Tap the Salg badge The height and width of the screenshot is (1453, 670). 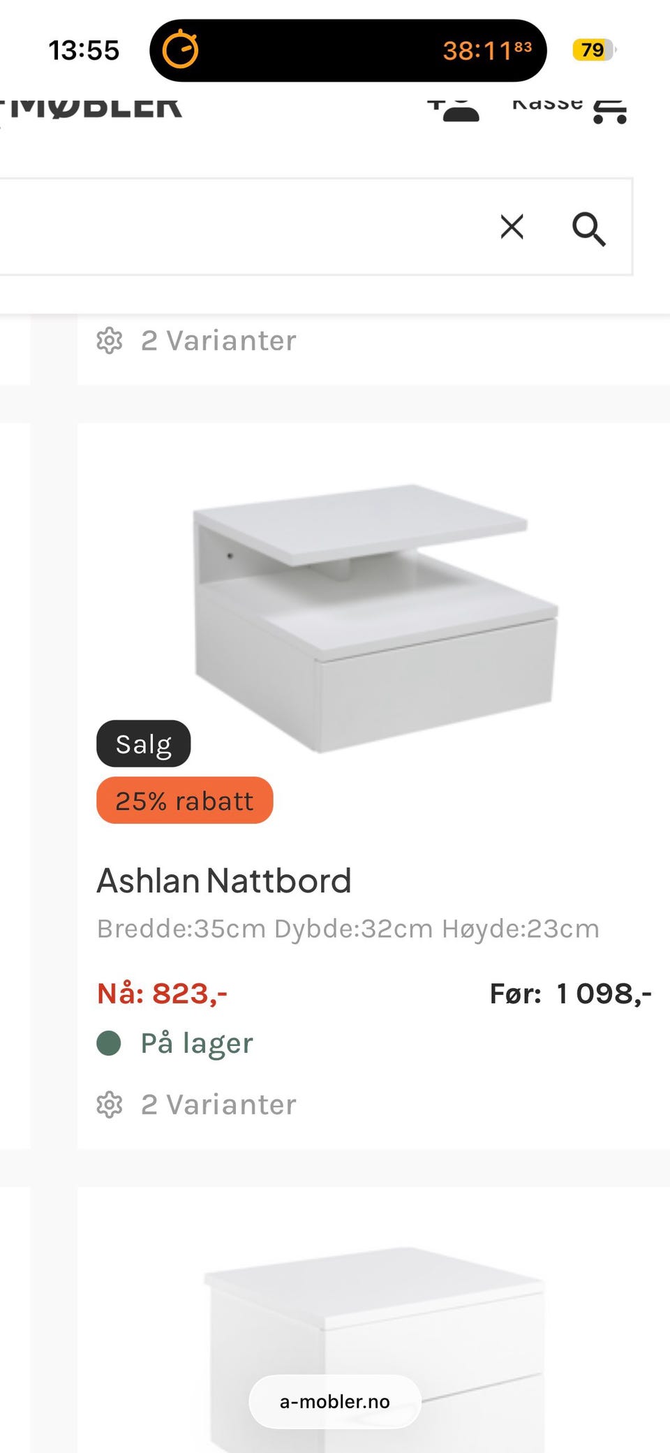pos(143,744)
